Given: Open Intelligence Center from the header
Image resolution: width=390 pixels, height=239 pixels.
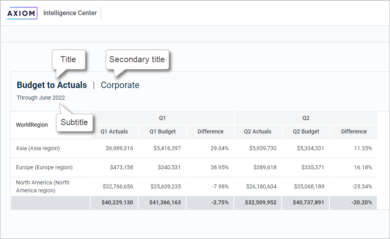Looking at the screenshot, I should (70, 13).
